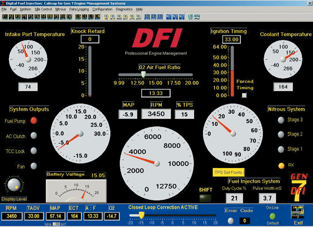Open the Diagnostics menu
The height and width of the screenshot is (227, 313).
[x=124, y=9]
